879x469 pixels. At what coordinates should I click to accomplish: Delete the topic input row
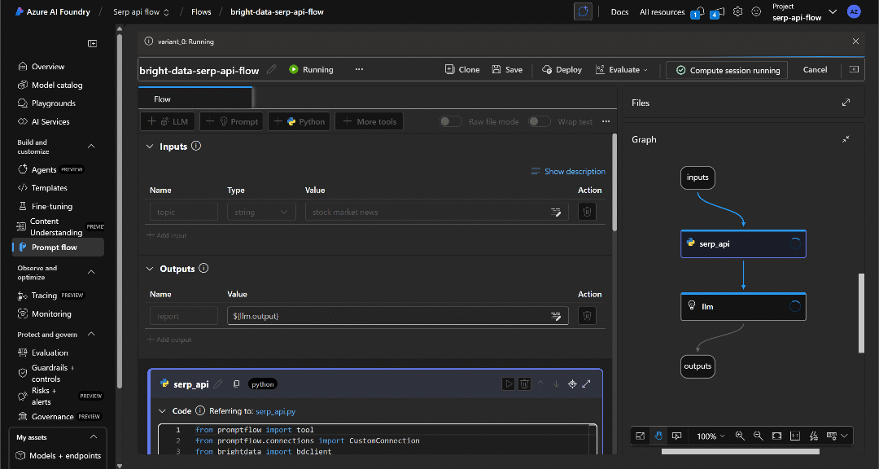[587, 212]
